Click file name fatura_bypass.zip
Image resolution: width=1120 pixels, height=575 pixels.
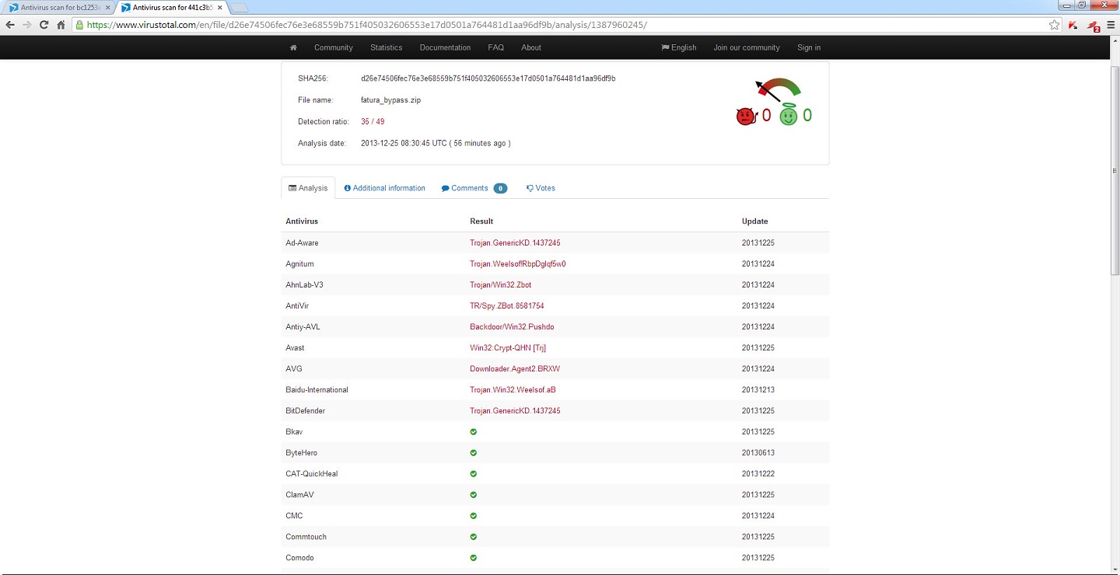point(391,100)
